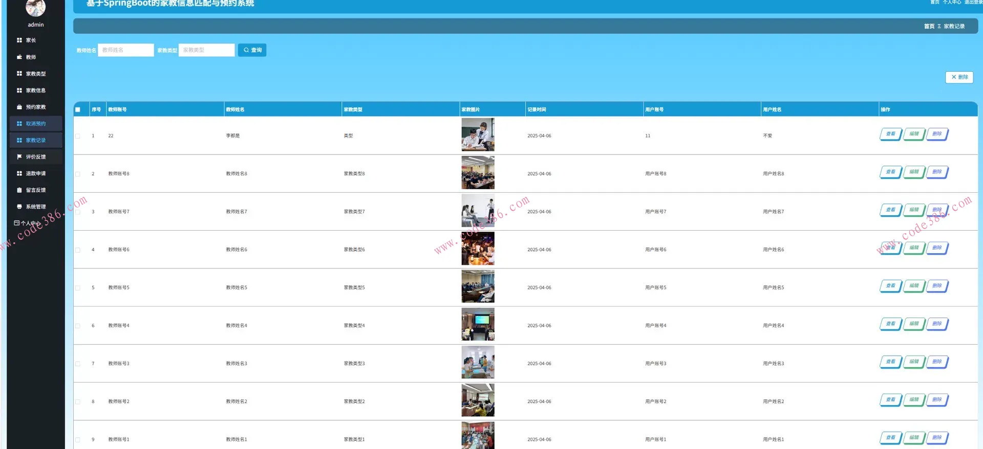Image resolution: width=983 pixels, height=449 pixels.
Task: Open the 取消预约 menu item
Action: tap(35, 124)
